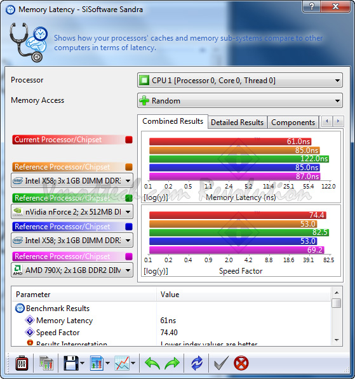The height and width of the screenshot is (379, 355).
Task: Click the results list scroll up arrow
Action: point(337,293)
